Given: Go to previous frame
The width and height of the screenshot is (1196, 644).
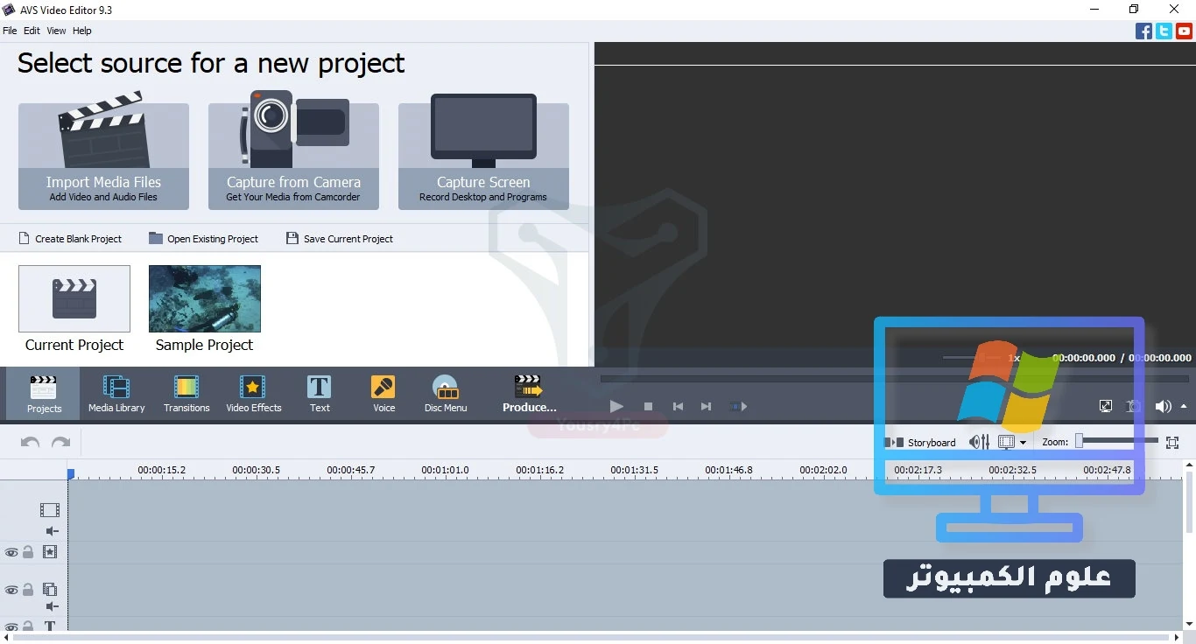Looking at the screenshot, I should click(x=678, y=406).
